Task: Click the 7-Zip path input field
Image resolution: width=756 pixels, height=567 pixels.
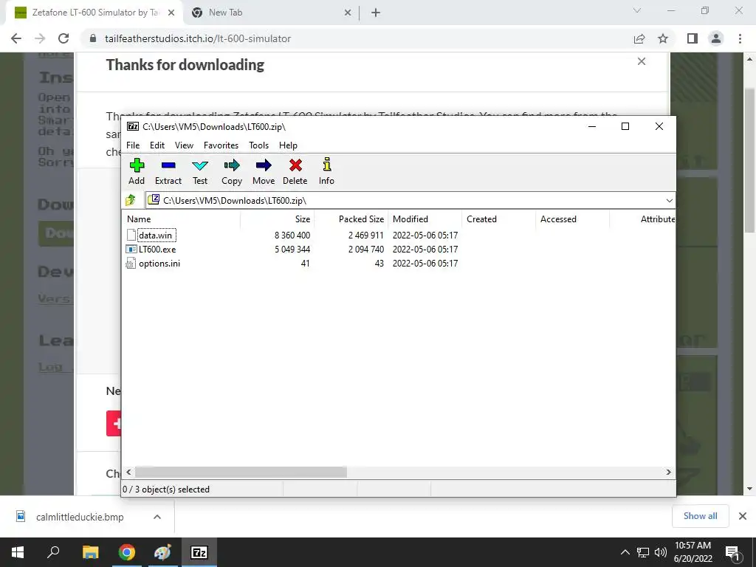Action: click(x=404, y=201)
